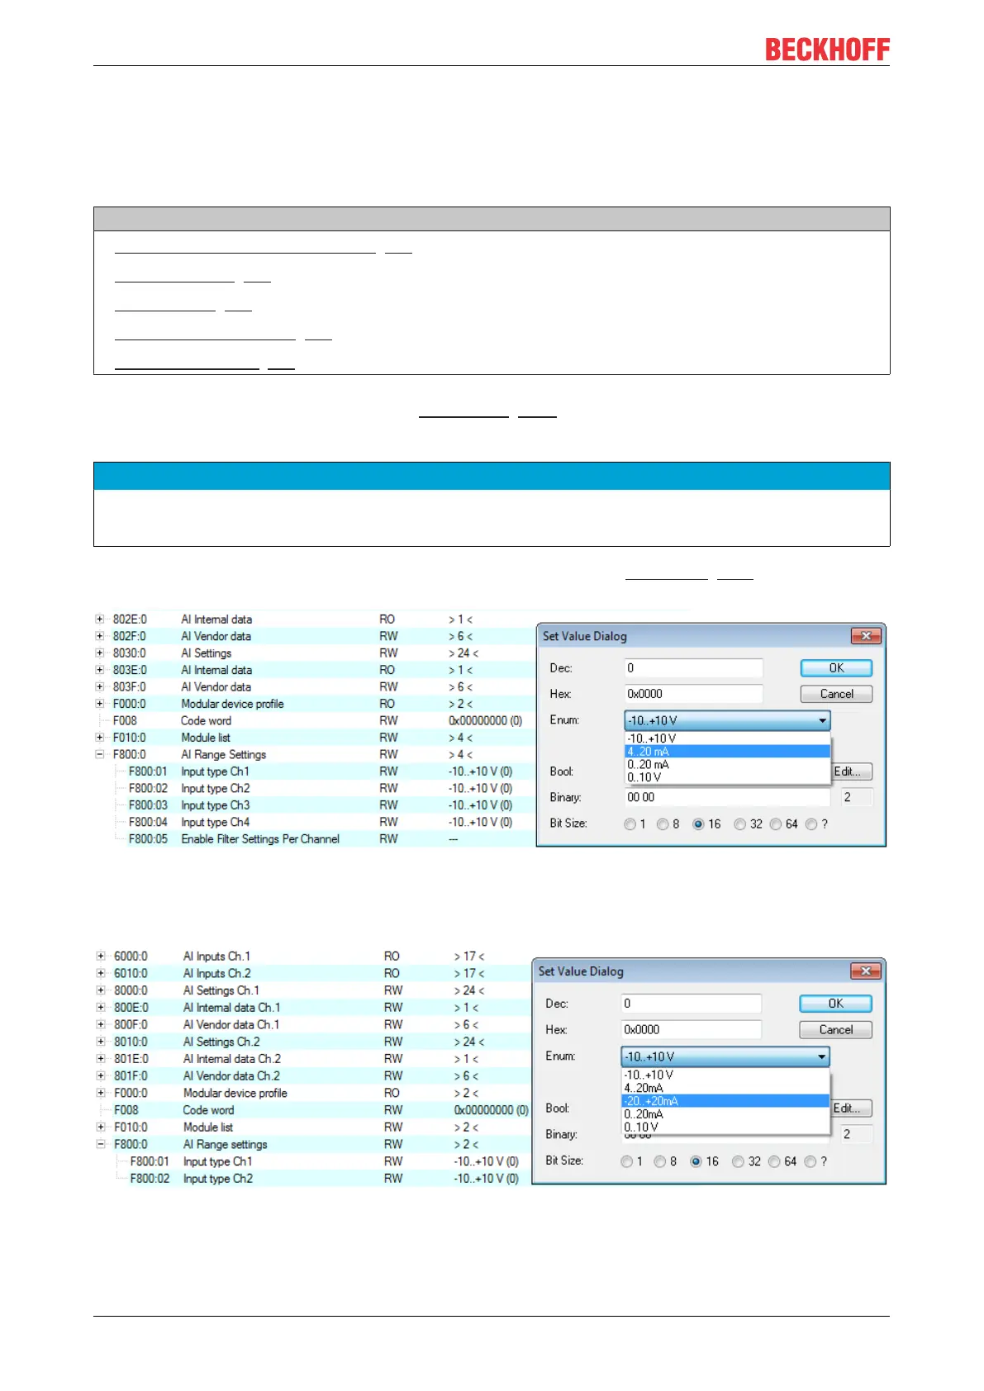This screenshot has height=1391, width=984.
Task: Select bit size 32 in the -20..+20mA dialog
Action: click(739, 1161)
